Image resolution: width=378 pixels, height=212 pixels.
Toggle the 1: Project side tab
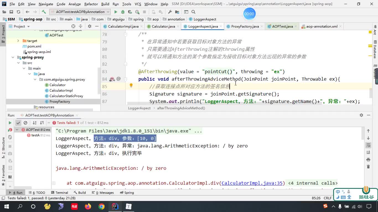pos(3,34)
